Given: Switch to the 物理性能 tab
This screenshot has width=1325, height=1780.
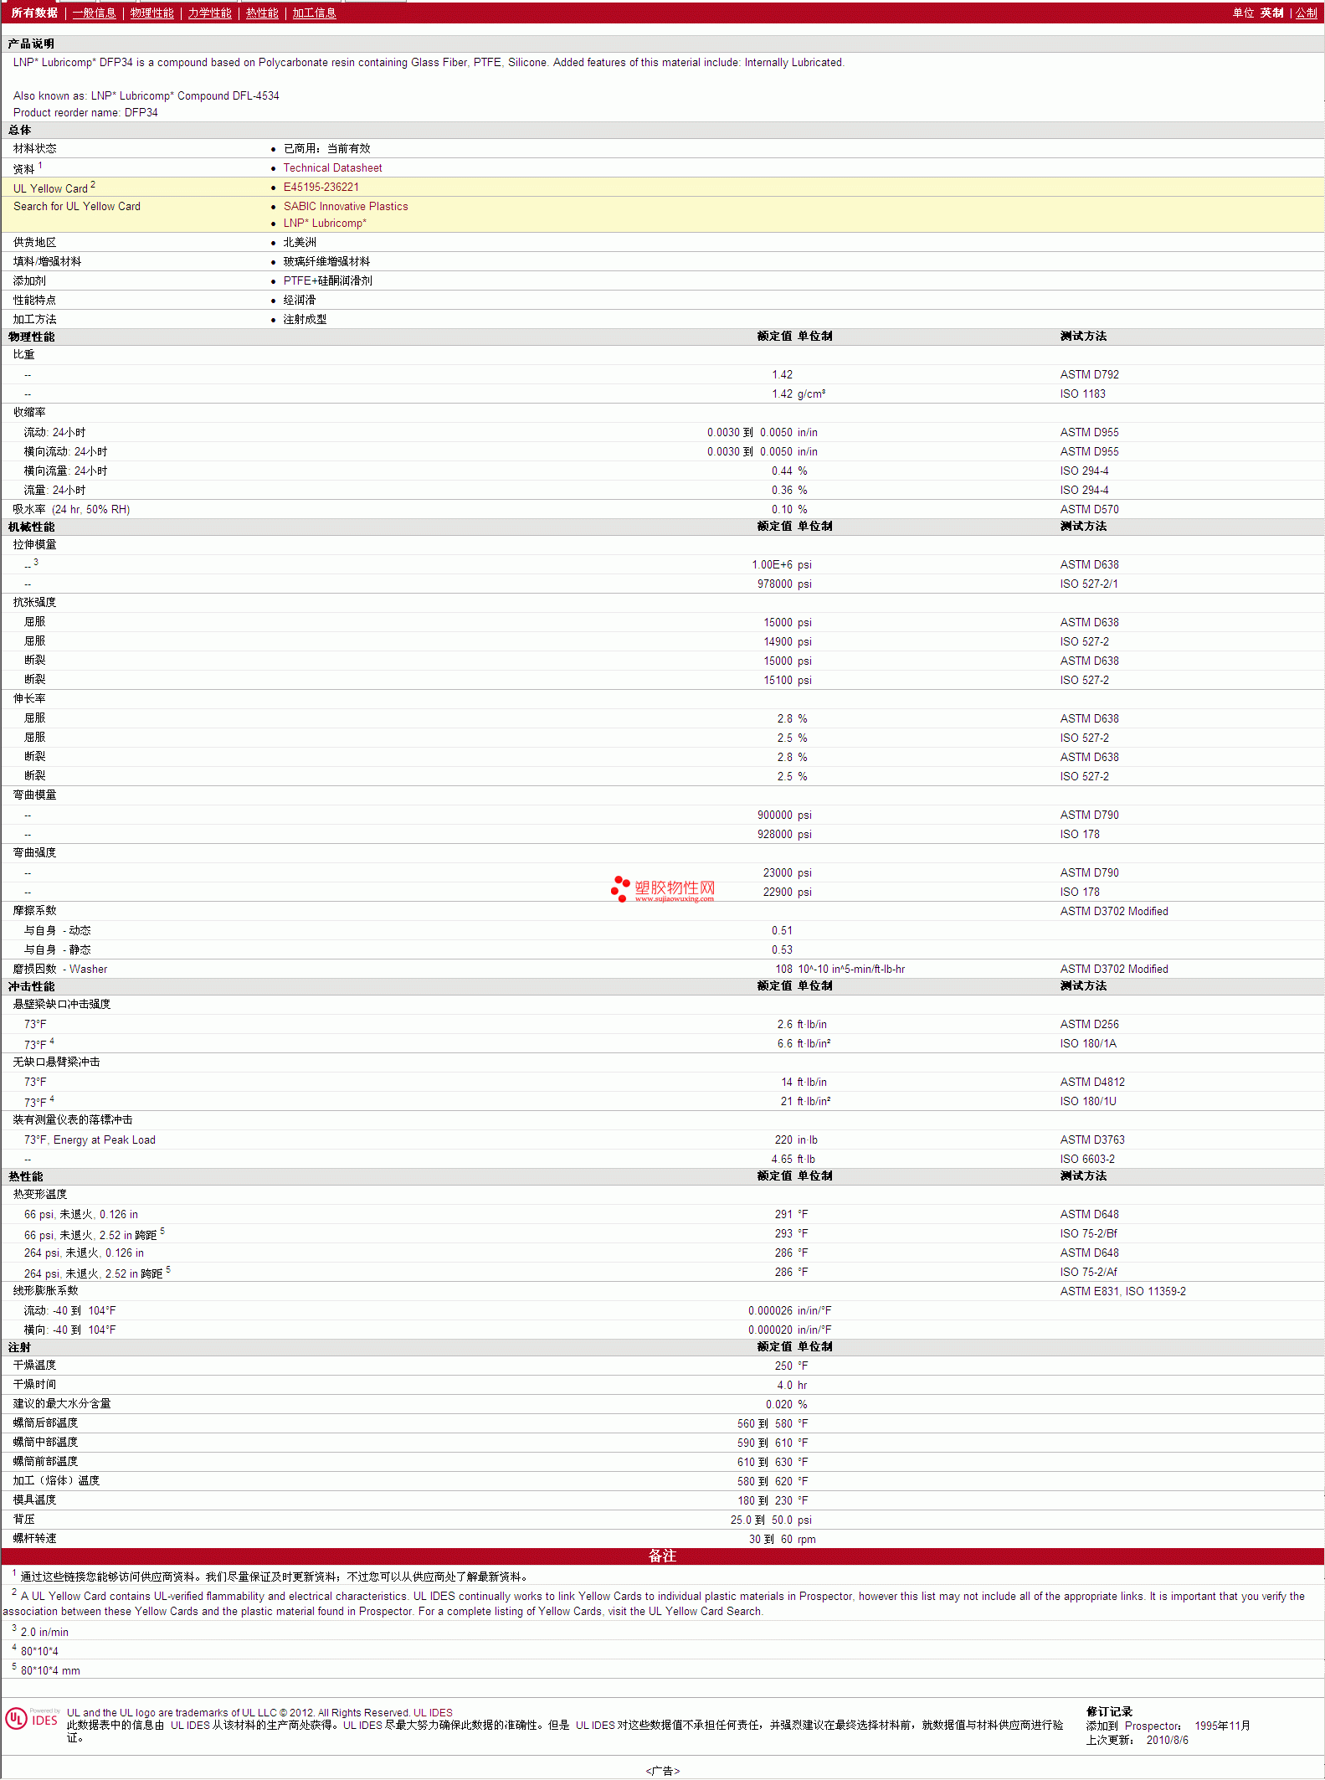Looking at the screenshot, I should 152,13.
